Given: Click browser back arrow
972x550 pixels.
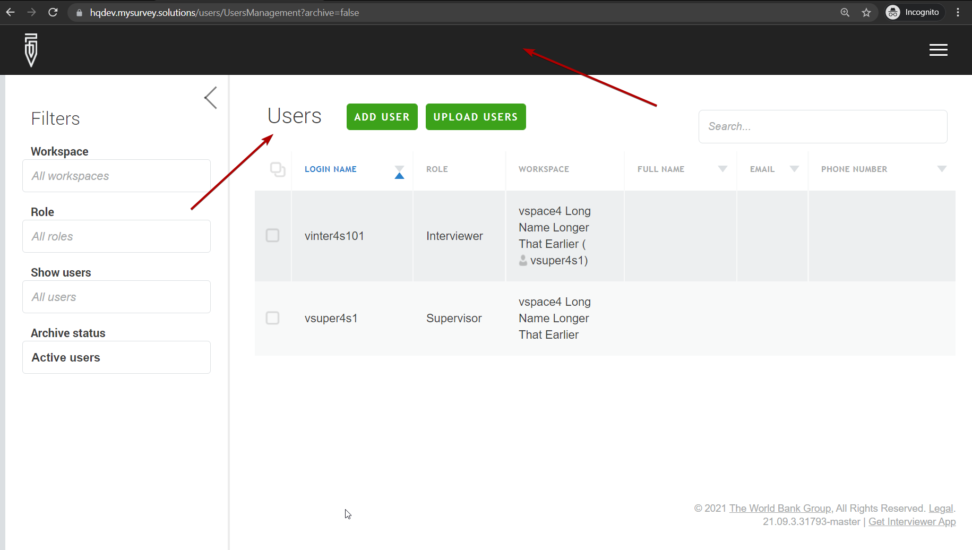Looking at the screenshot, I should pos(11,12).
